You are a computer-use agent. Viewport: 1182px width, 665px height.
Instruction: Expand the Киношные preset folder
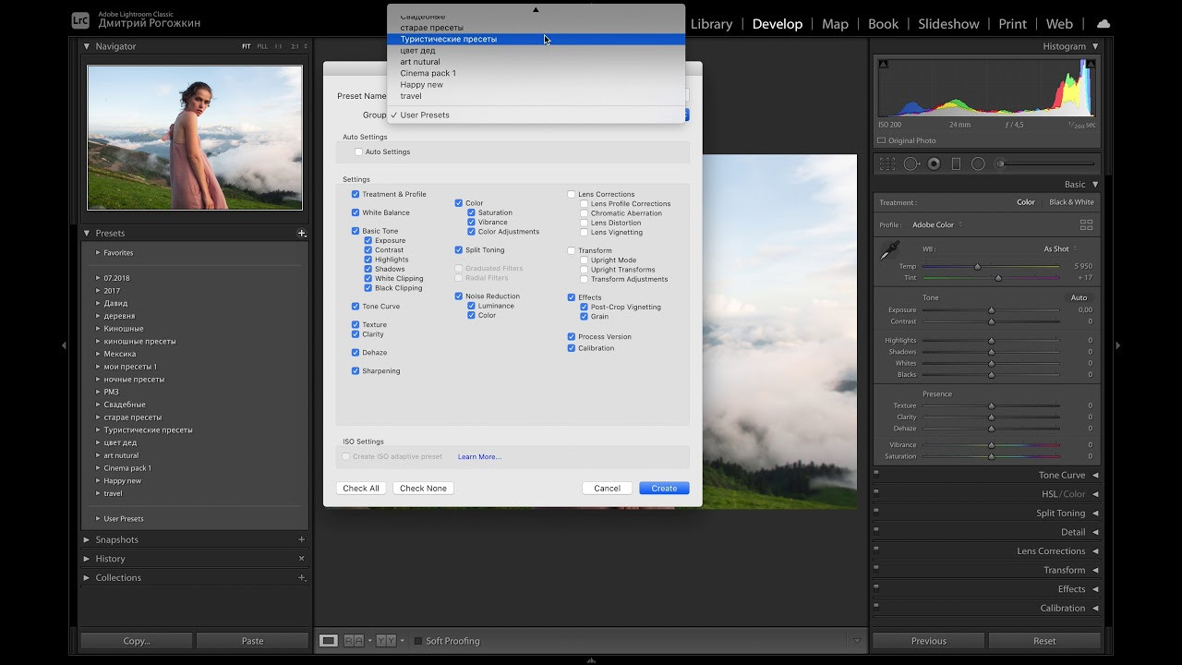98,329
